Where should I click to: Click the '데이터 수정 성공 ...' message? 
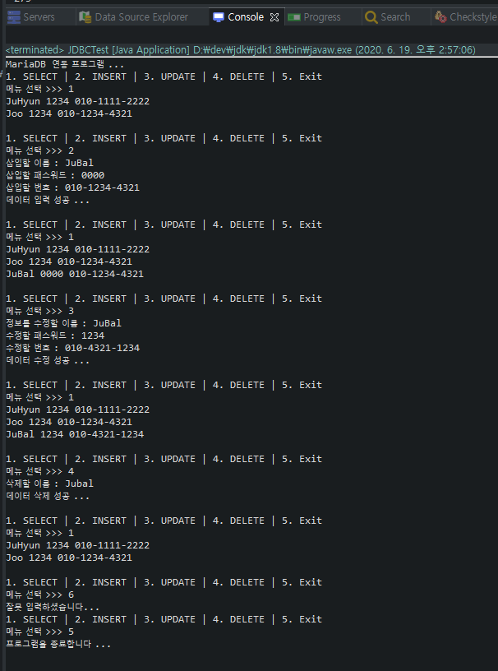click(48, 360)
